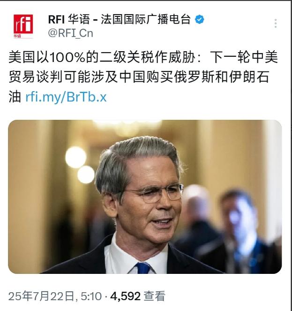Open the rfi.my/BrTb.x link
The height and width of the screenshot is (311, 292).
click(66, 97)
